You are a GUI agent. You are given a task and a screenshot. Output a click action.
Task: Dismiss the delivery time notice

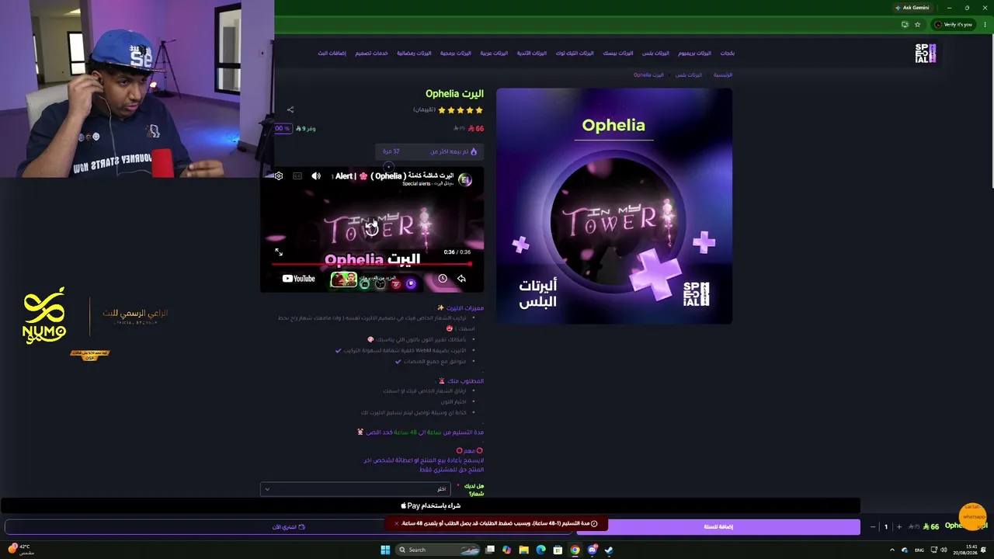click(x=396, y=523)
